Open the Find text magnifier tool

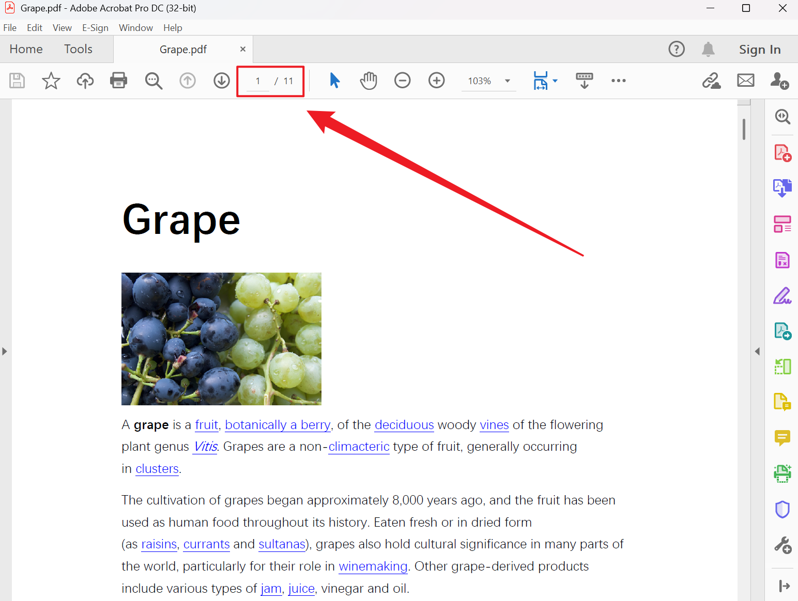coord(154,81)
